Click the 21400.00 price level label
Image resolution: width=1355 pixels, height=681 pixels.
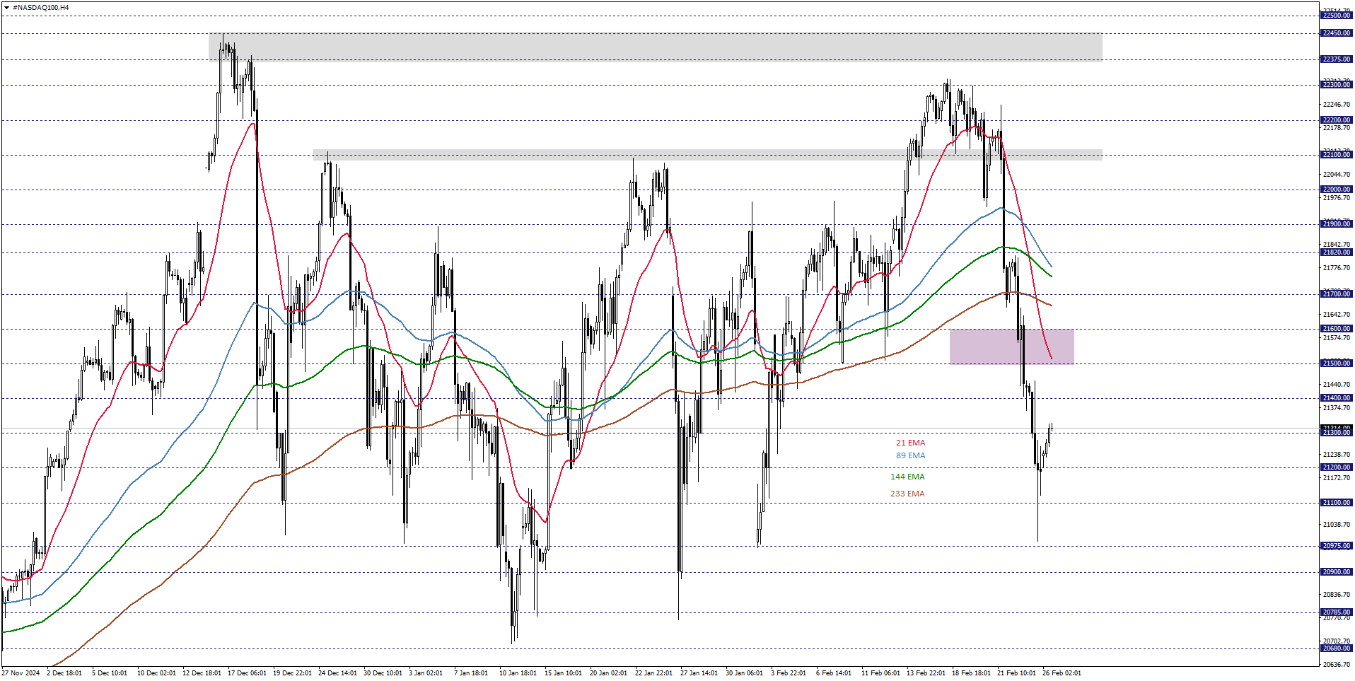click(x=1336, y=398)
